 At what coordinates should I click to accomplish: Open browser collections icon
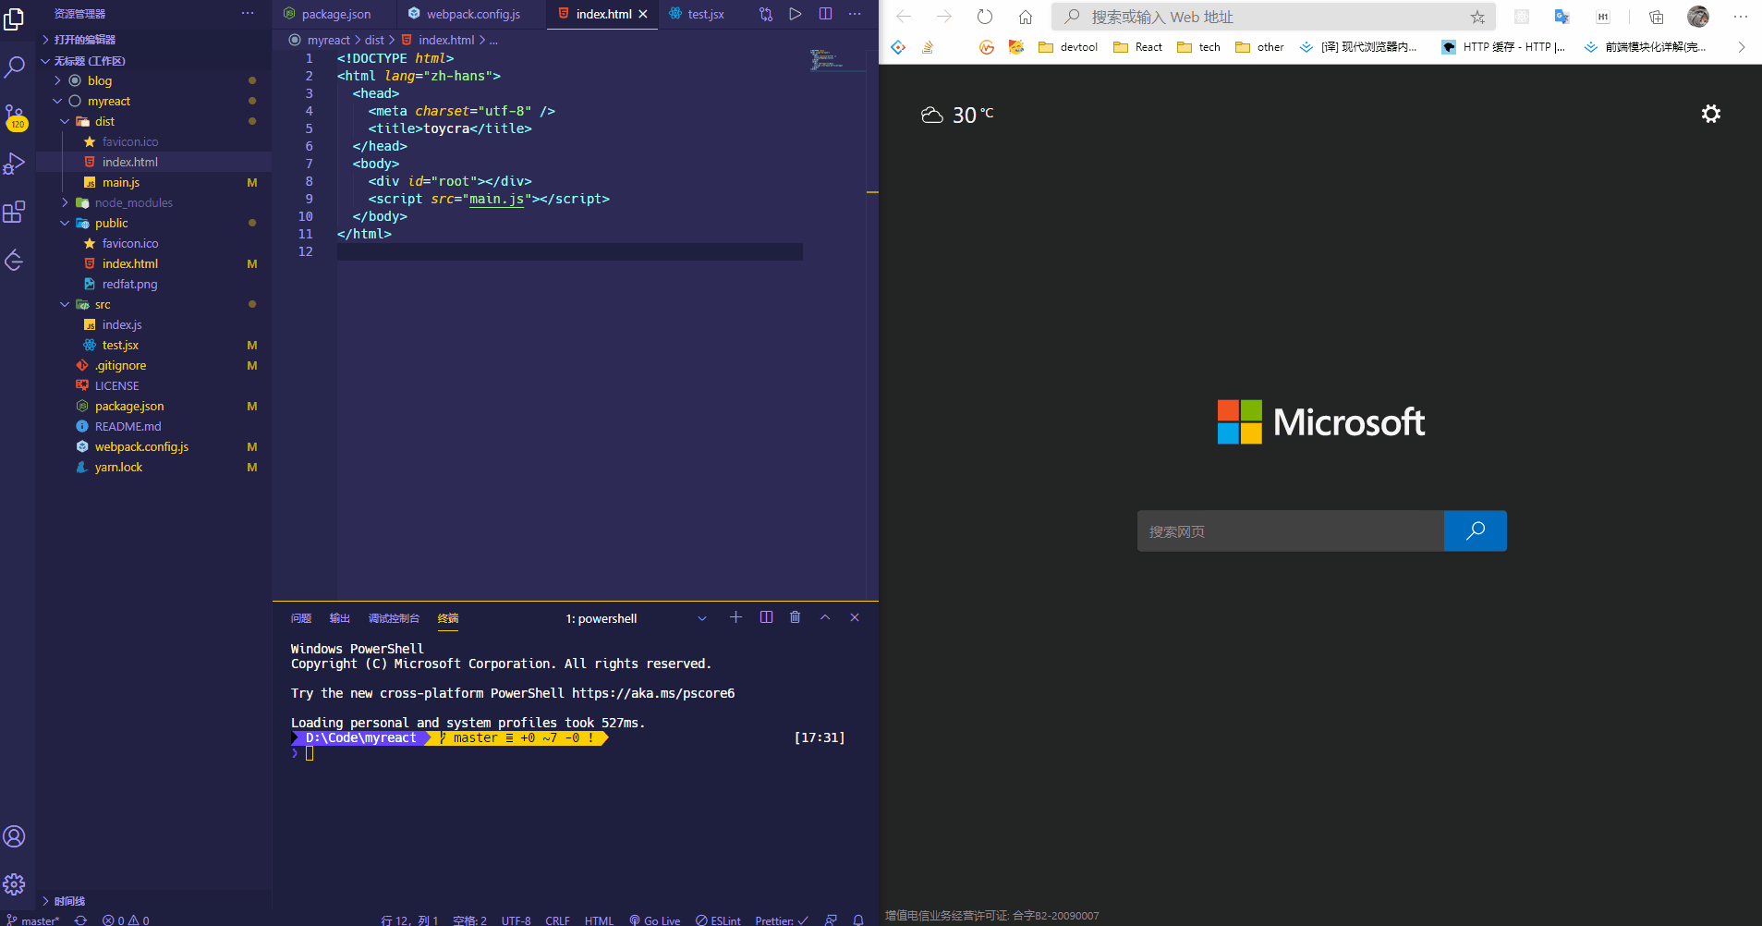(x=1657, y=17)
